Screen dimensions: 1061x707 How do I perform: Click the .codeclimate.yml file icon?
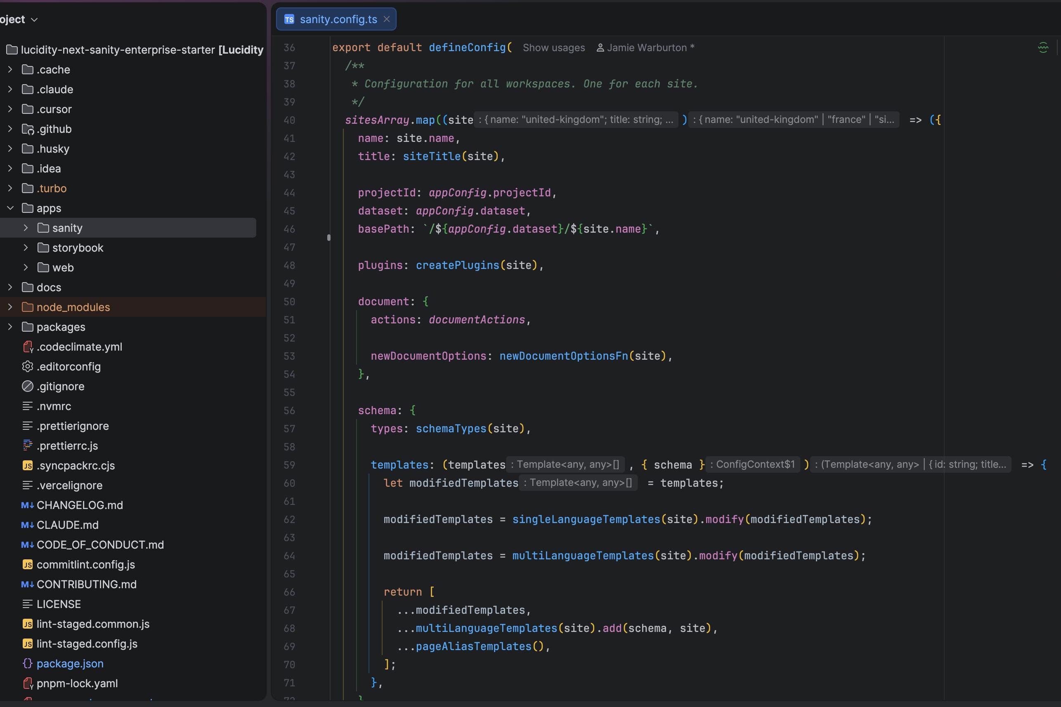(x=28, y=347)
